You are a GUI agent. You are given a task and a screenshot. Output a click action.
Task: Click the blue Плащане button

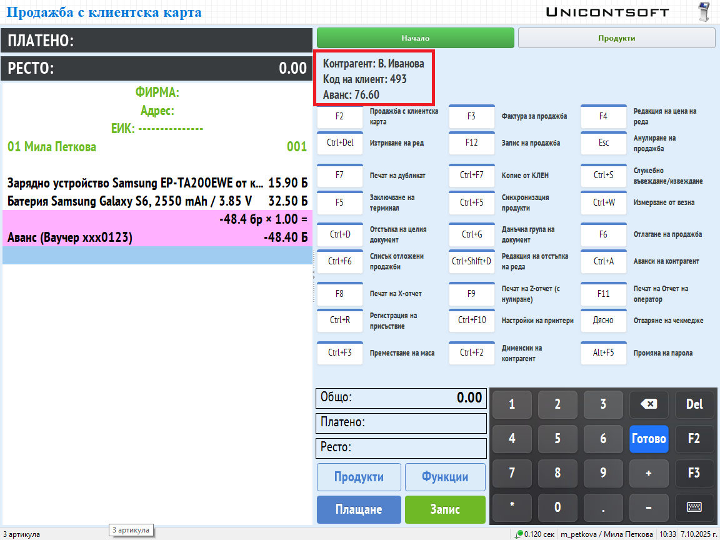pyautogui.click(x=359, y=509)
